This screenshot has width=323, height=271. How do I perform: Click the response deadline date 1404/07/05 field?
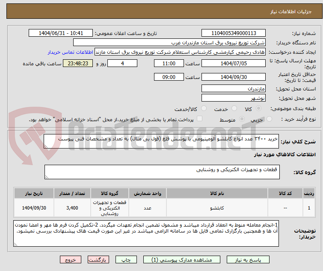[x=234, y=63]
